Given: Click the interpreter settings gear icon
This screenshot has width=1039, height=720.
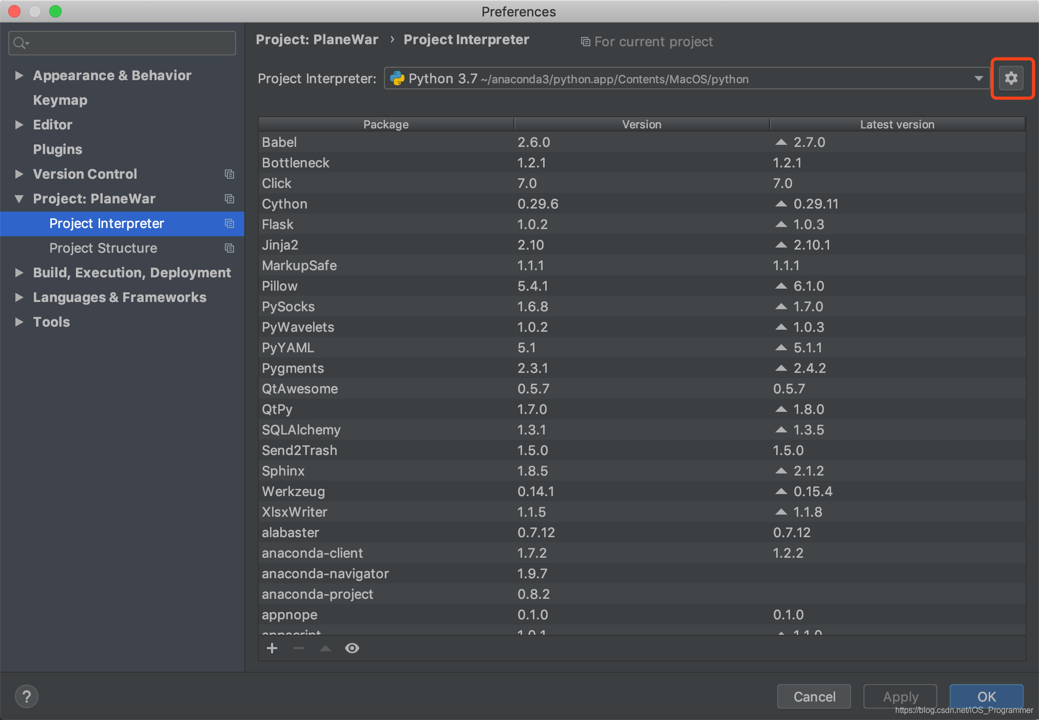Looking at the screenshot, I should click(x=1011, y=79).
